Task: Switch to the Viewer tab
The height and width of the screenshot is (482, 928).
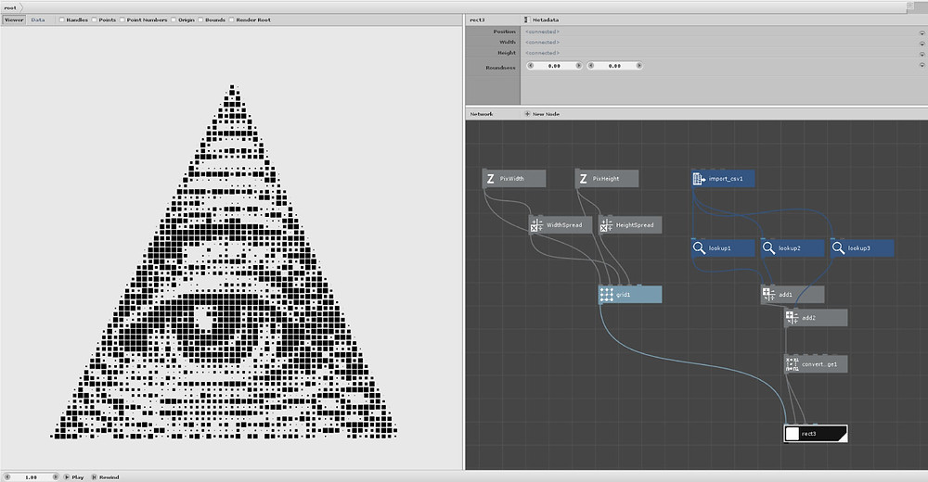Action: (x=14, y=19)
